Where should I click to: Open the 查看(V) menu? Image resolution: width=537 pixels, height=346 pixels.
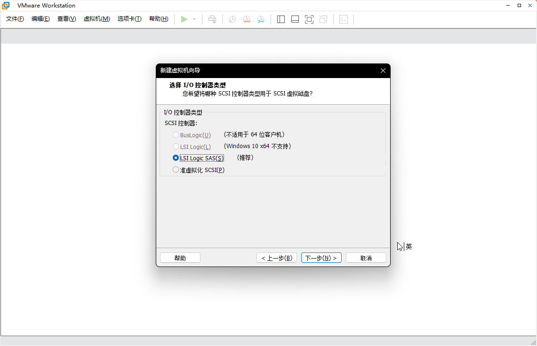click(66, 19)
